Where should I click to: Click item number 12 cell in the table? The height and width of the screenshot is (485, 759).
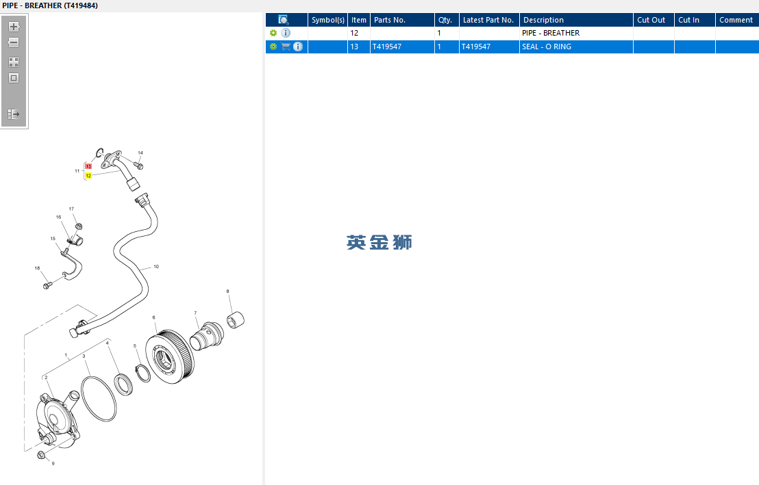(x=359, y=33)
